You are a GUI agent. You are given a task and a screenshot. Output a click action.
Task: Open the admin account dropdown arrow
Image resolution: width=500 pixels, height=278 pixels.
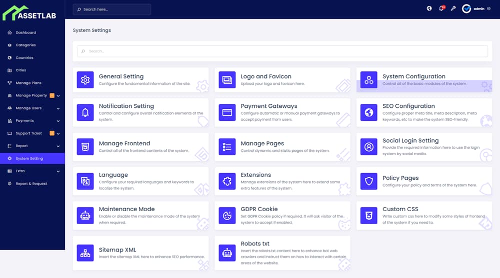point(489,8)
